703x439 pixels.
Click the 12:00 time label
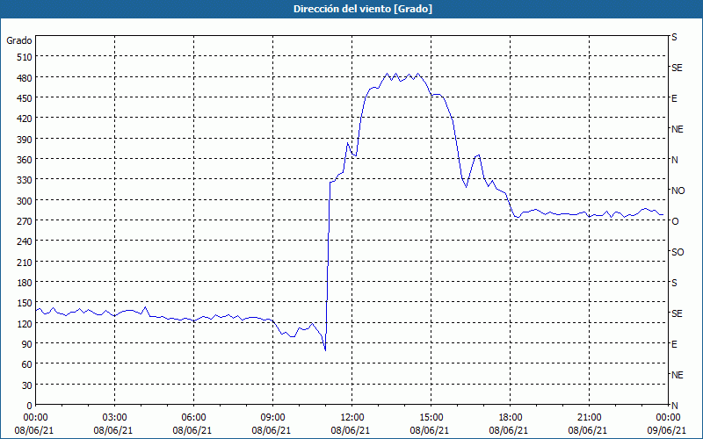click(352, 418)
